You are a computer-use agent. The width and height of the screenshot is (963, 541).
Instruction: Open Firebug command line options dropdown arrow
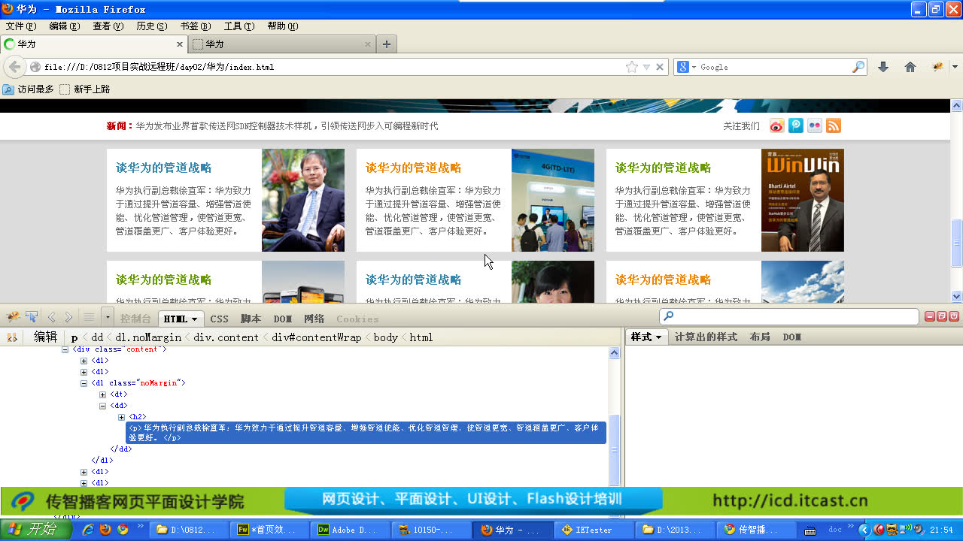click(x=108, y=318)
